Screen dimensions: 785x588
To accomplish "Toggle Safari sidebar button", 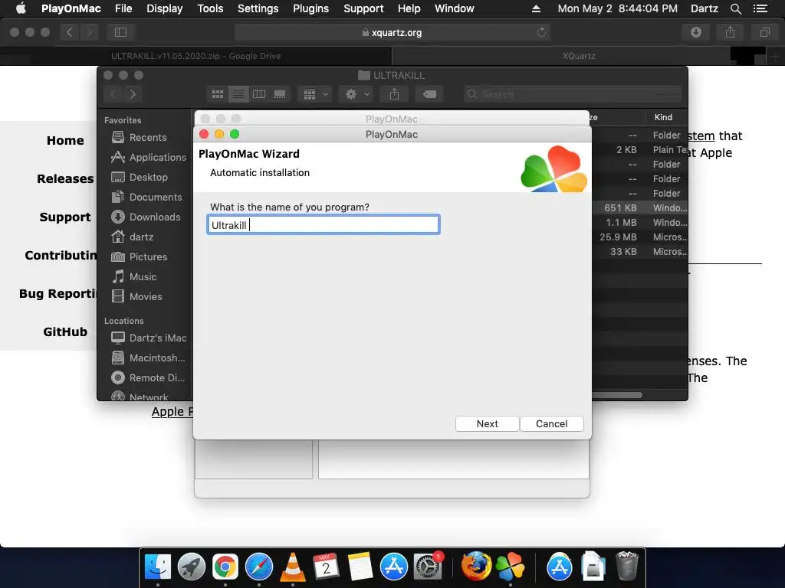I will click(x=120, y=32).
